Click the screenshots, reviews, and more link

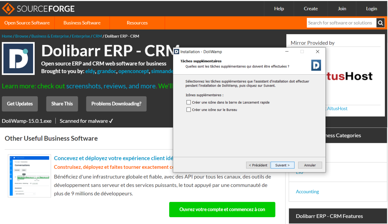[112, 86]
